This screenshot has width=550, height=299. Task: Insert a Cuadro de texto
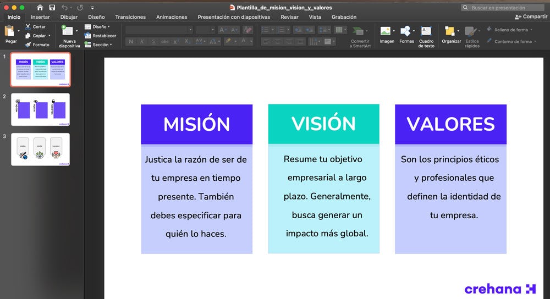pyautogui.click(x=426, y=36)
